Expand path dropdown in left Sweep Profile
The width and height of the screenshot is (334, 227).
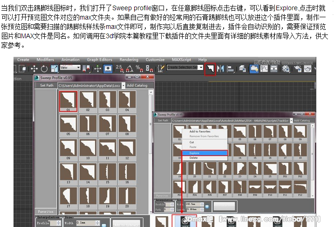[123, 85]
